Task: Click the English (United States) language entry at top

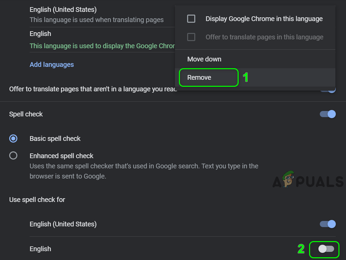Action: click(63, 10)
